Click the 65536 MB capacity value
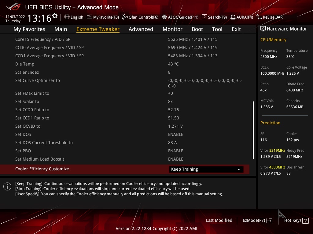 point(295,107)
